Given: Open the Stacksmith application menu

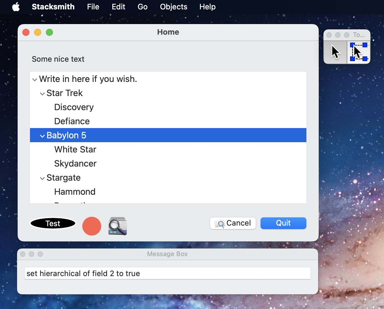Looking at the screenshot, I should (53, 7).
